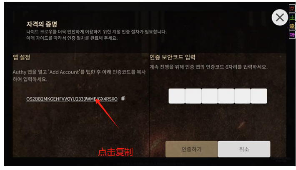Click the 인증하기 authenticate button
The image size is (296, 170).
tap(191, 149)
